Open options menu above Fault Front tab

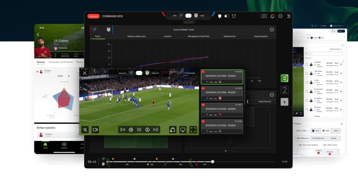(272, 95)
